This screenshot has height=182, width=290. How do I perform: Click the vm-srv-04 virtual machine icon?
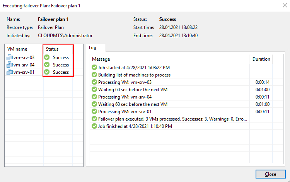[x=10, y=65]
